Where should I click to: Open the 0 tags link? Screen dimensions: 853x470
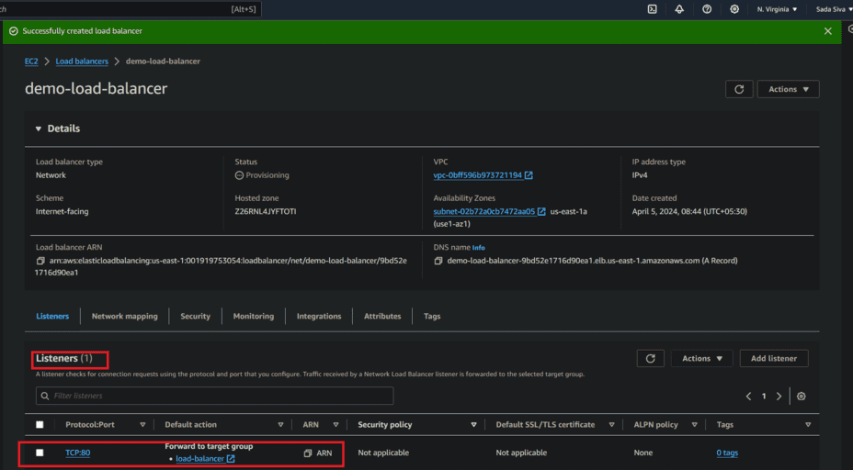[x=727, y=453]
